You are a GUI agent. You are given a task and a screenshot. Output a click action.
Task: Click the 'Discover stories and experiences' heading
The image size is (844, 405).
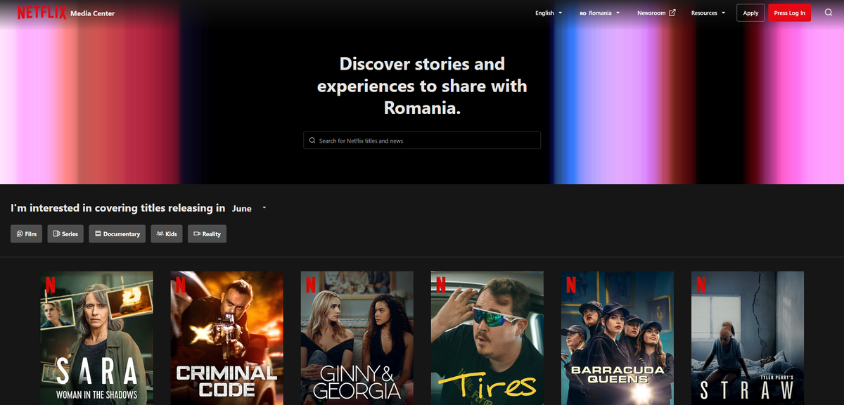[422, 86]
